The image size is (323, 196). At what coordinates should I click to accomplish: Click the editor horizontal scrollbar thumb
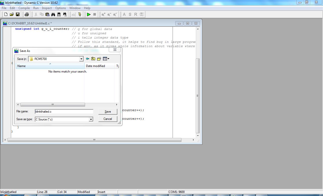click(x=94, y=140)
